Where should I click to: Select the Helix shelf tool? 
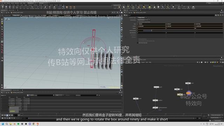tap(74, 7)
